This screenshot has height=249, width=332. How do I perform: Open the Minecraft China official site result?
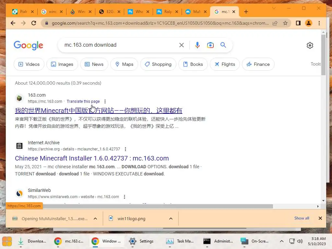point(99,111)
